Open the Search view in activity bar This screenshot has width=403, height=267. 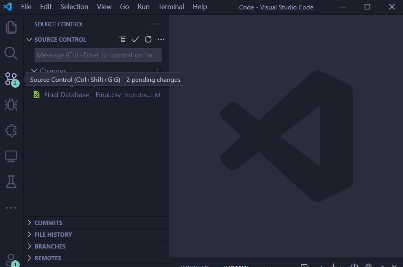click(x=11, y=53)
